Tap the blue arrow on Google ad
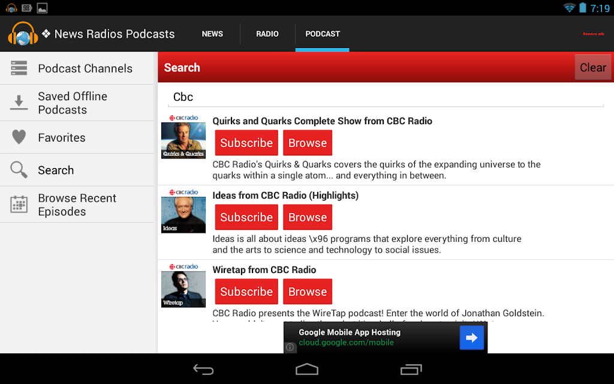 pyautogui.click(x=471, y=338)
